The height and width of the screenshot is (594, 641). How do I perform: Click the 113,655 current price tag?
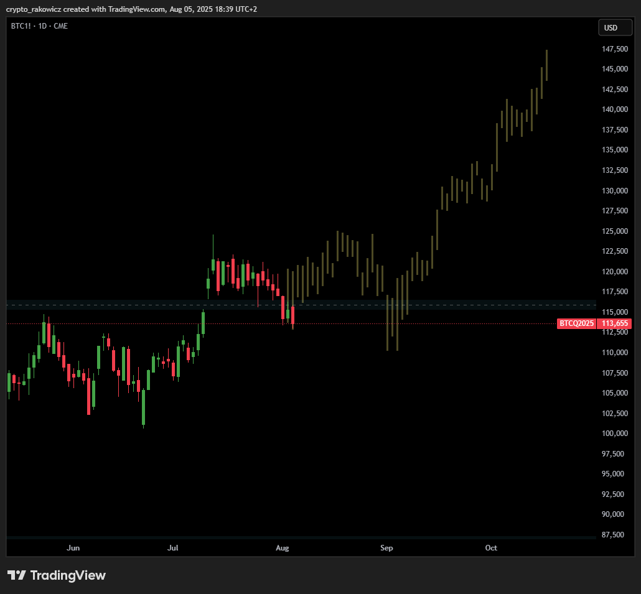[x=614, y=323]
